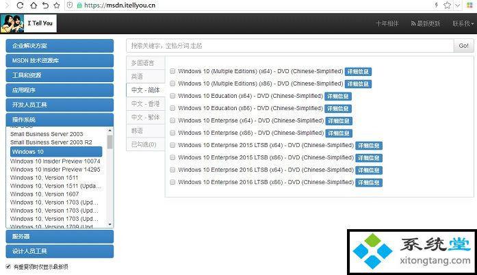
Task: Reload the page with the refresh icon
Action: [x=20, y=5]
